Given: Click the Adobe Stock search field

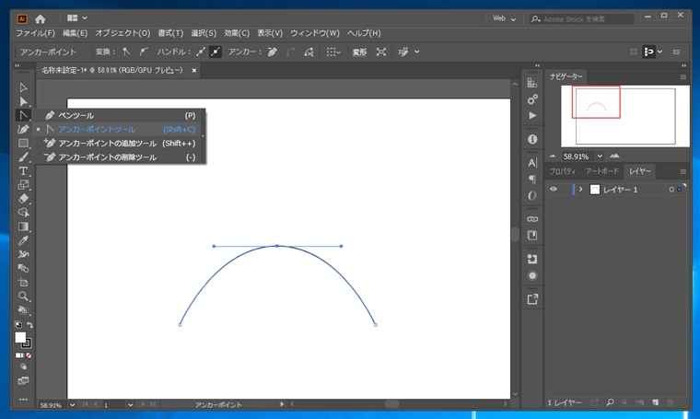Looking at the screenshot, I should point(582,19).
